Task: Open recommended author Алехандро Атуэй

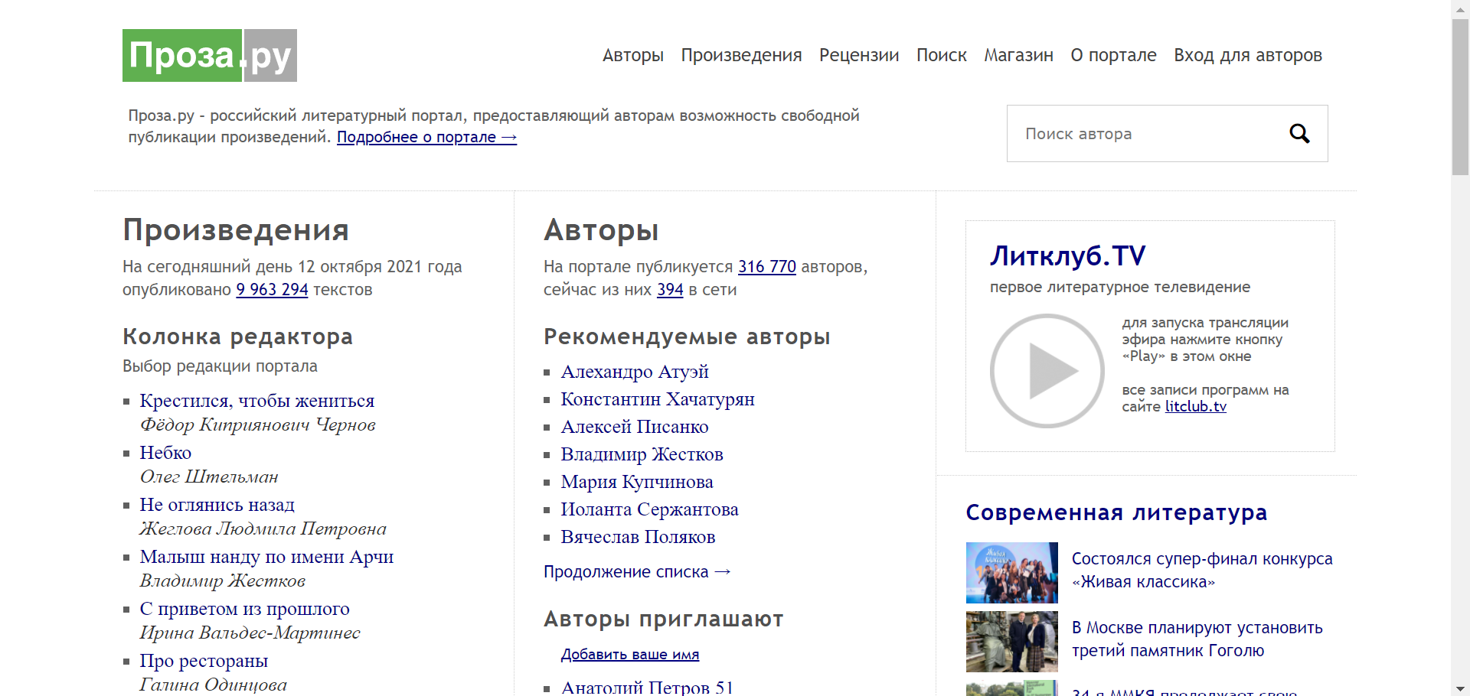Action: tap(635, 372)
